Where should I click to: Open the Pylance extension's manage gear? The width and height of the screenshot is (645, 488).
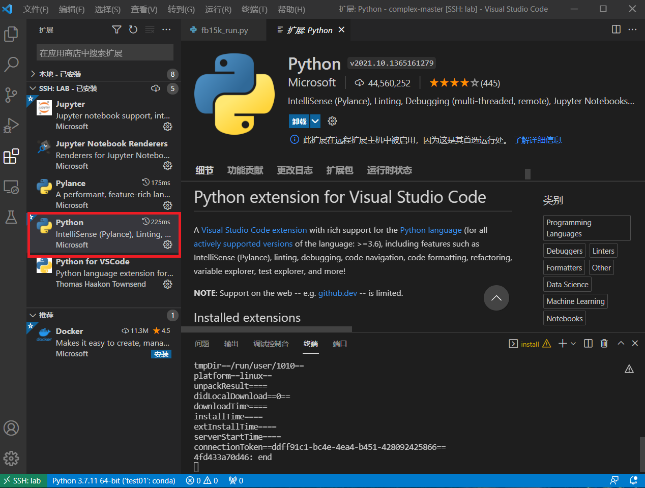tap(167, 205)
